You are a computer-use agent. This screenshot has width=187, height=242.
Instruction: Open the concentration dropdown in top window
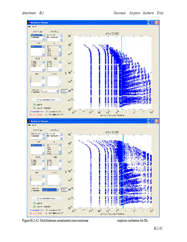pos(57,91)
